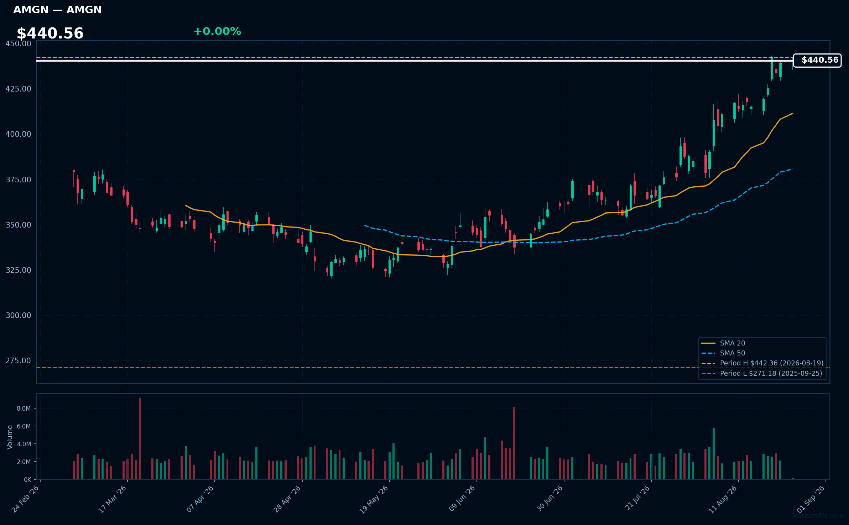Click the yellow dashed Period High line

tap(415, 57)
